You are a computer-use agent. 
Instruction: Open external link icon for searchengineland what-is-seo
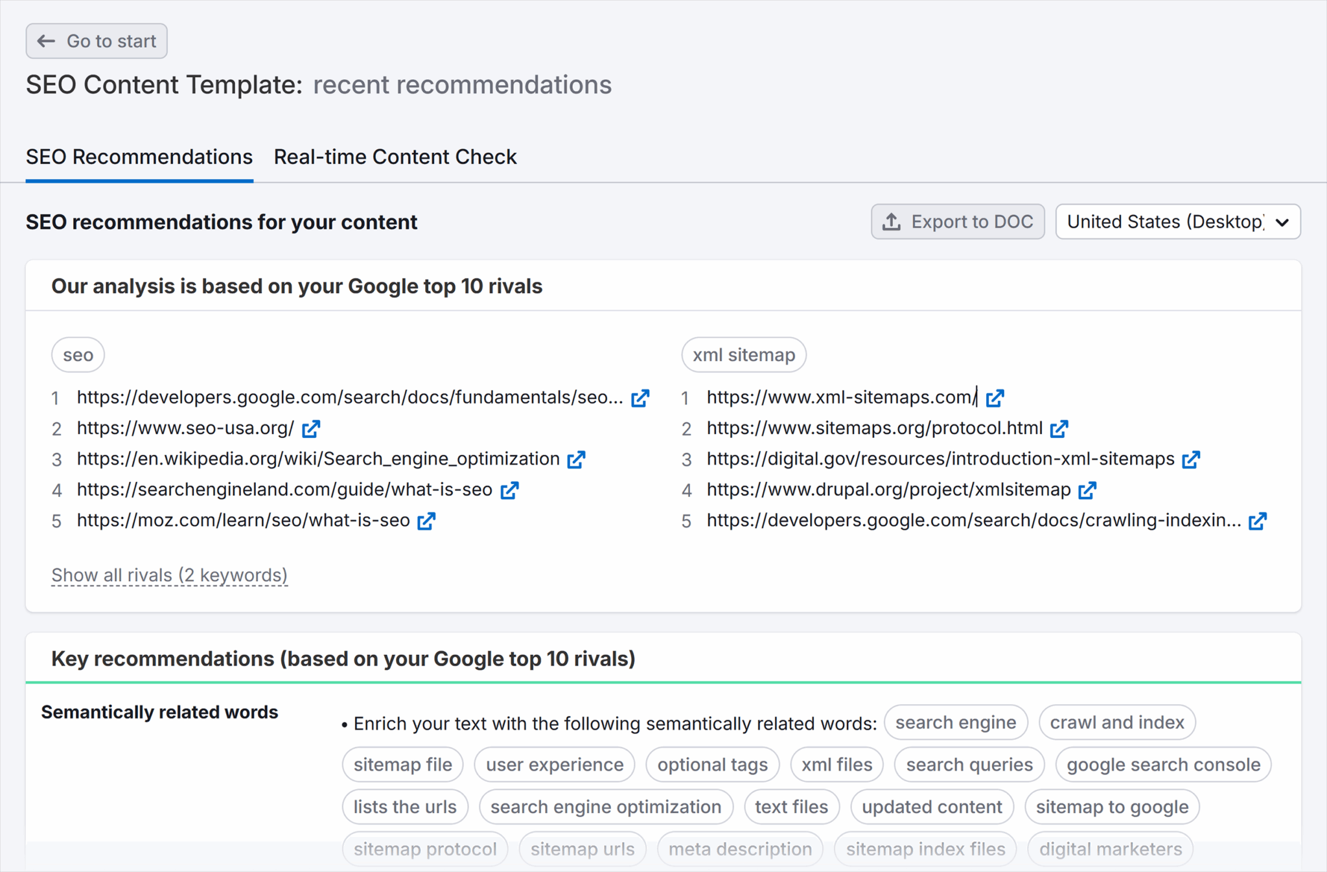(509, 490)
